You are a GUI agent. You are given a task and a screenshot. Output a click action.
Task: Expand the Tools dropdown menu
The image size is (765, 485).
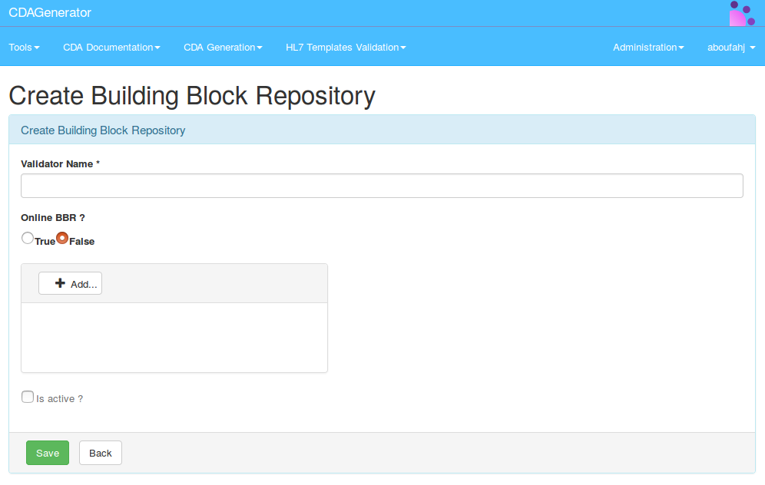(24, 48)
